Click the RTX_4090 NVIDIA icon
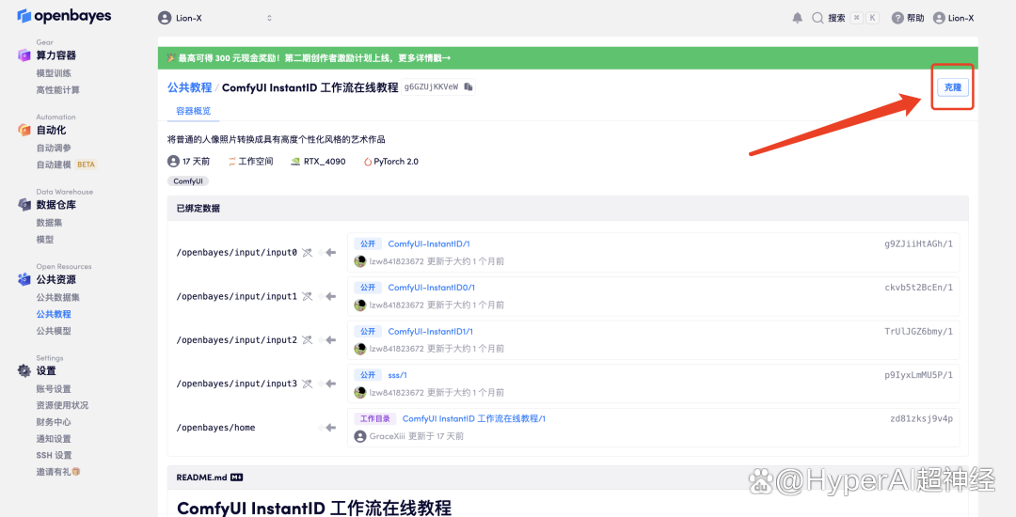1016x517 pixels. click(295, 162)
